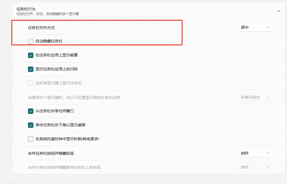
Task: Uncheck 显示任务栏应用上的闪烁
Action: coord(31,69)
